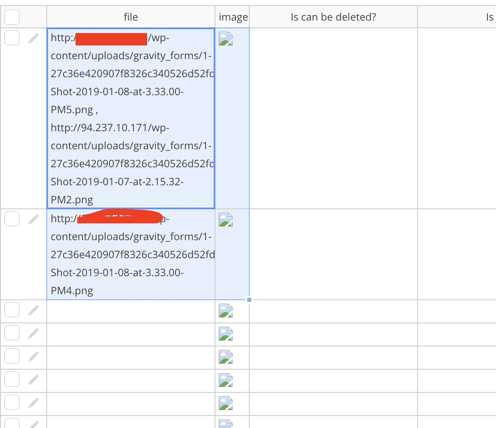Click the 'Is can be deleted?' cell in the PM4.png row
Image resolution: width=496 pixels, height=428 pixels.
tap(333, 254)
